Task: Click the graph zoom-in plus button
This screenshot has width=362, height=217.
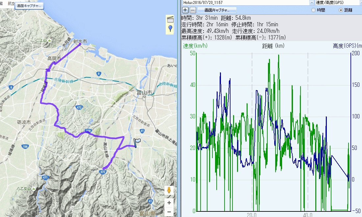Action: [x=185, y=10]
